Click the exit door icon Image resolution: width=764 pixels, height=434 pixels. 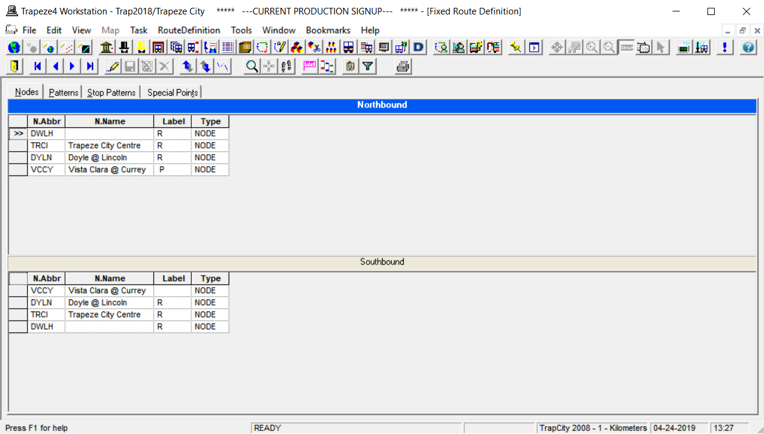13,66
